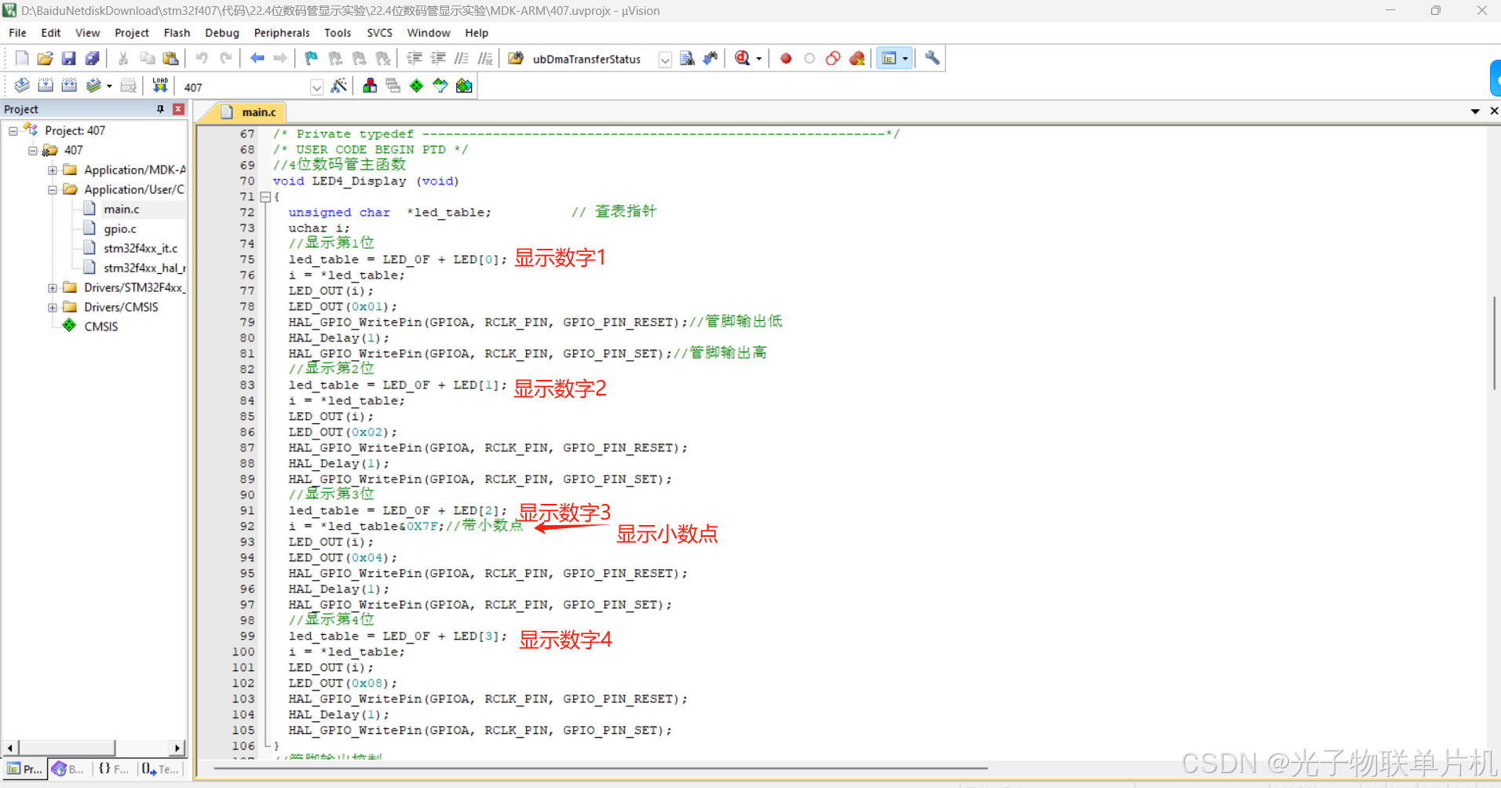1501x788 pixels.
Task: Open Options for Target magic wand
Action: [339, 86]
